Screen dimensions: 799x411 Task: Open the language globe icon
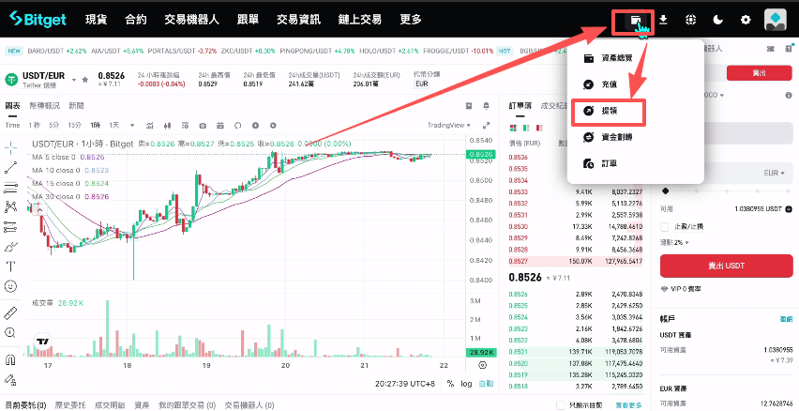pos(691,20)
